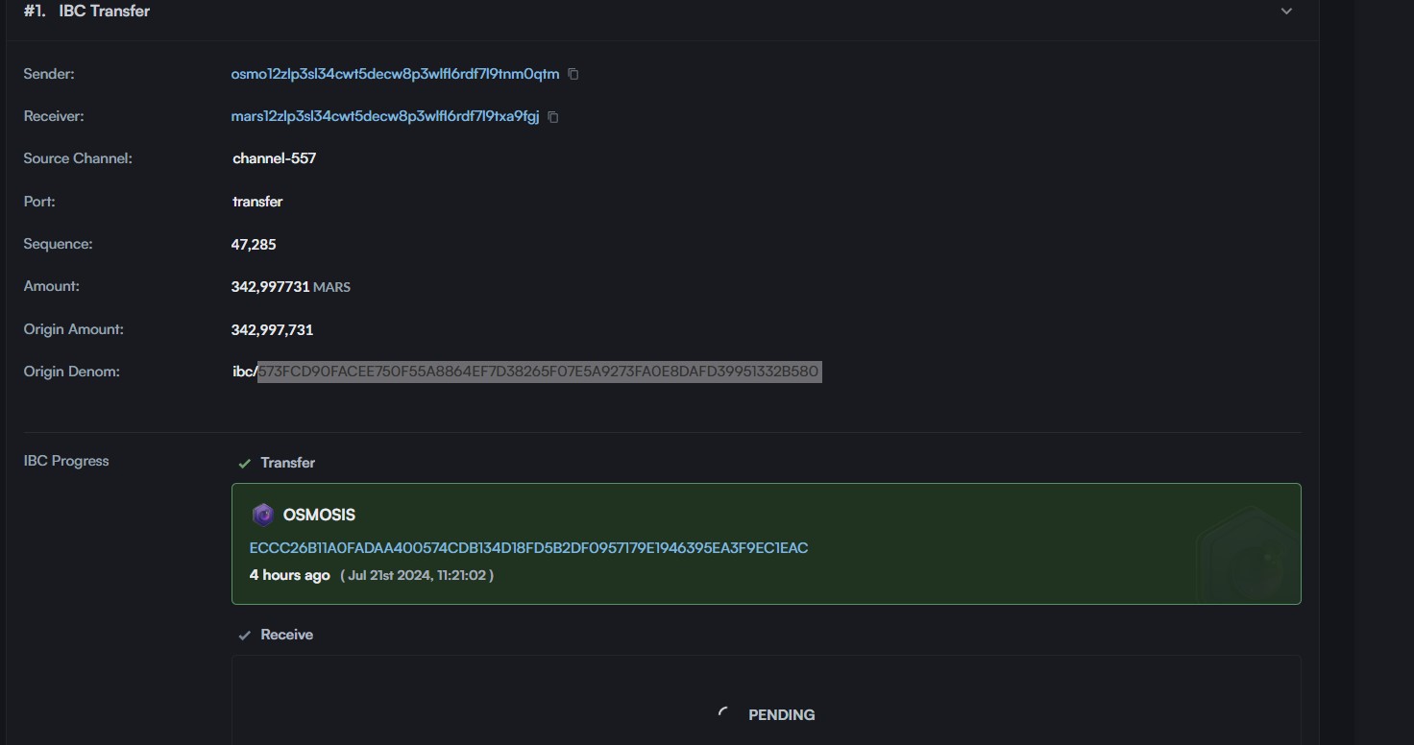Viewport: 1414px width, 745px height.
Task: Collapse the IBC Transfer section chevron
Action: point(1286,12)
